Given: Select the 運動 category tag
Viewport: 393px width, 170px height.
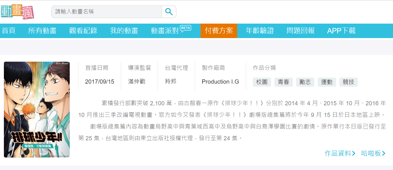Looking at the screenshot, I should coord(327,82).
